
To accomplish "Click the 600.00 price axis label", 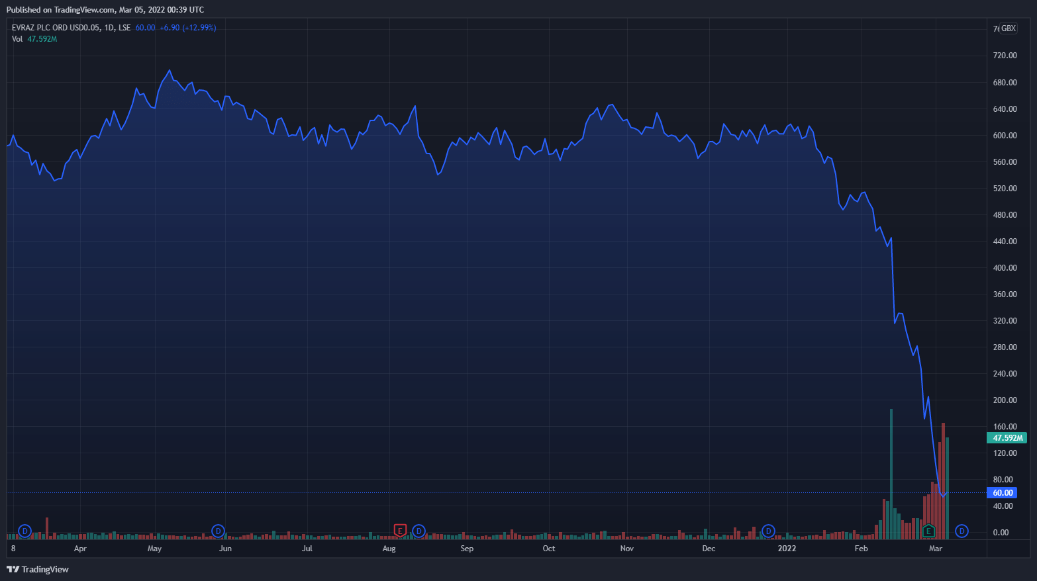I will pos(1005,136).
